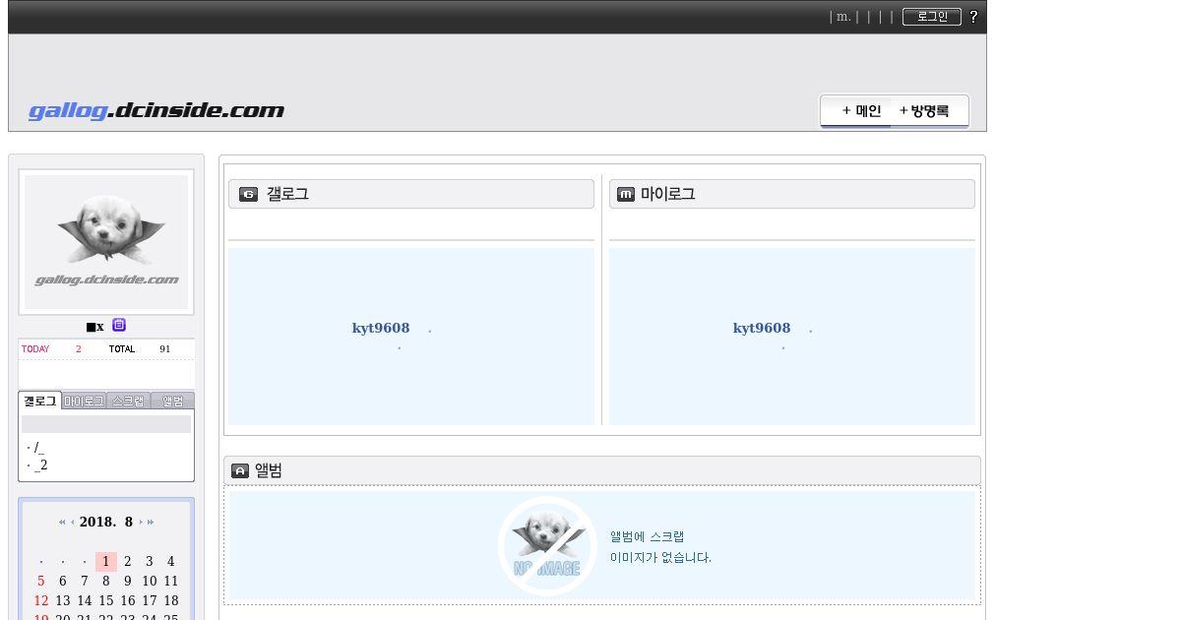Jump to next year with double-right arrow

151,523
